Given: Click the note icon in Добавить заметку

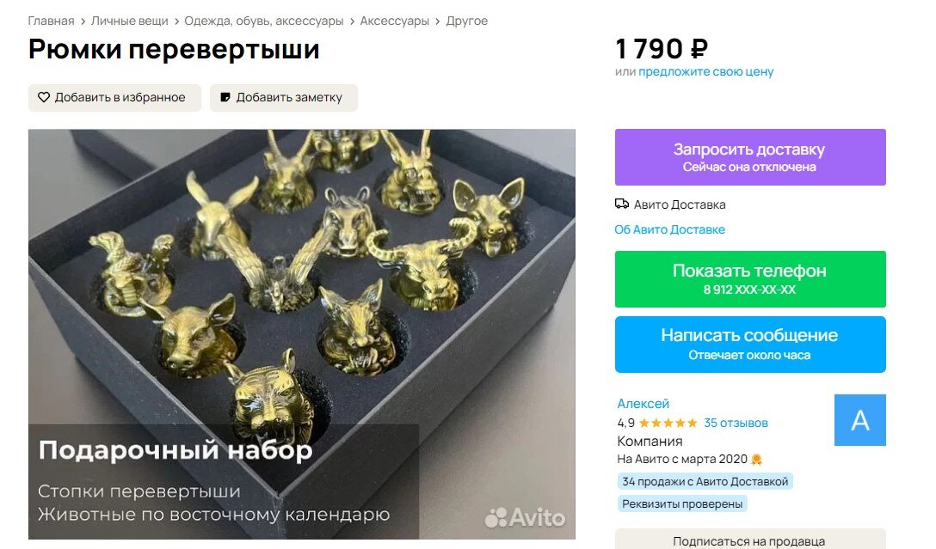Looking at the screenshot, I should tap(225, 97).
